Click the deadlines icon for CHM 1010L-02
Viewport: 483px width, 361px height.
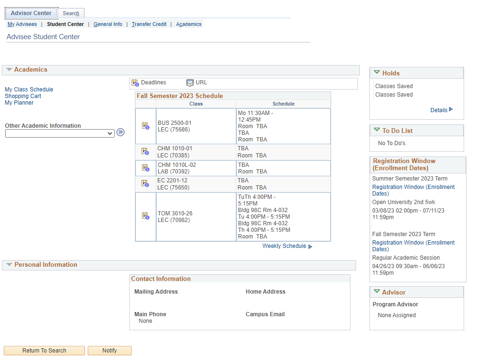pos(145,168)
